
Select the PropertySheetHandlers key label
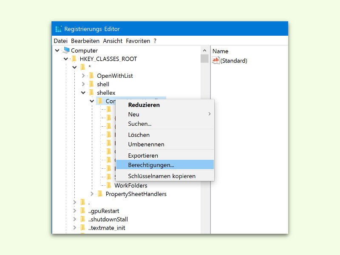click(x=136, y=194)
